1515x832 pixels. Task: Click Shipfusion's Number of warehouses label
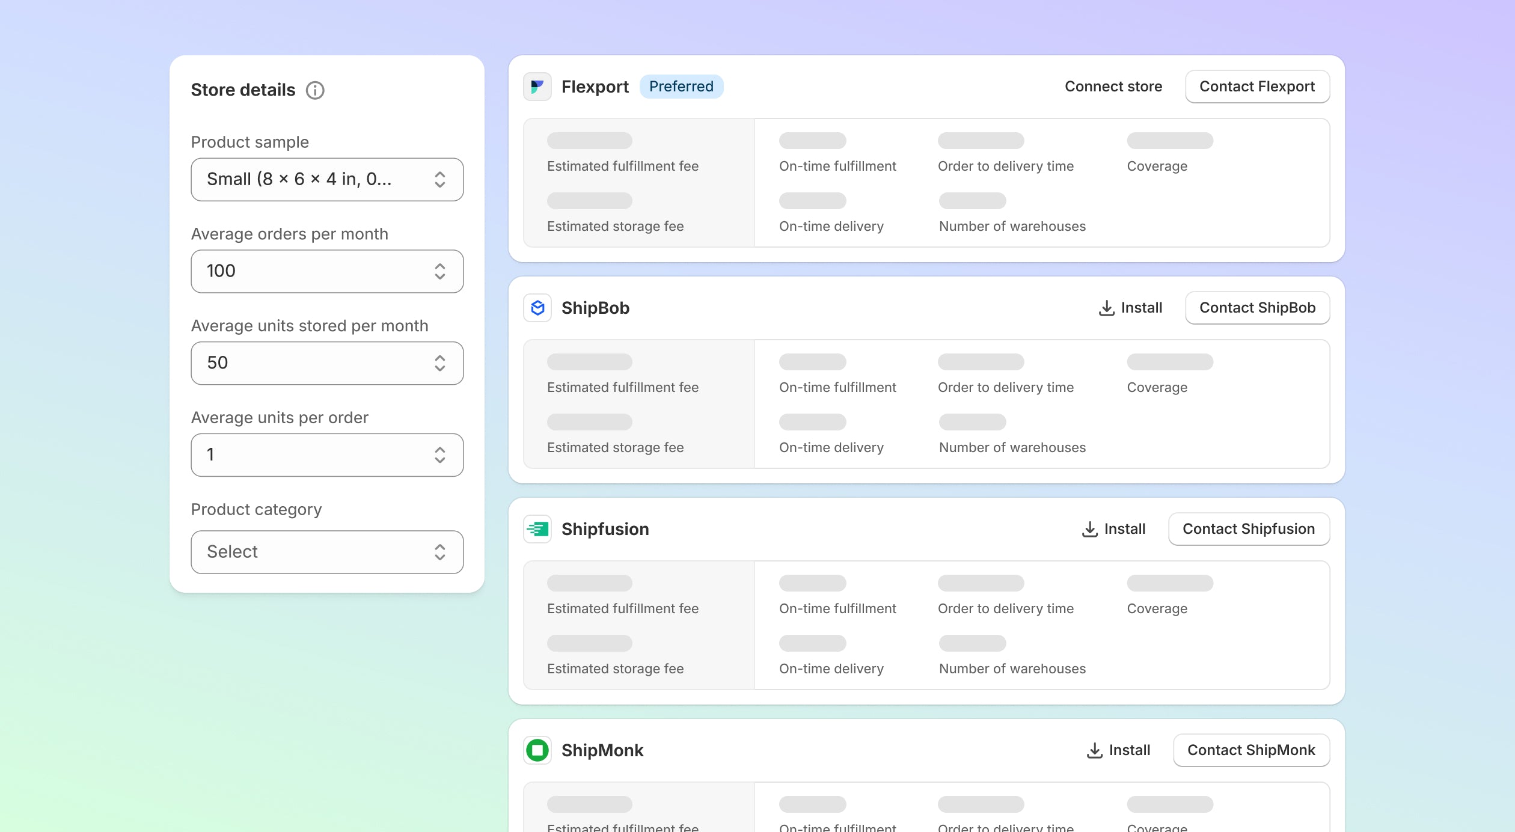(x=1012, y=668)
